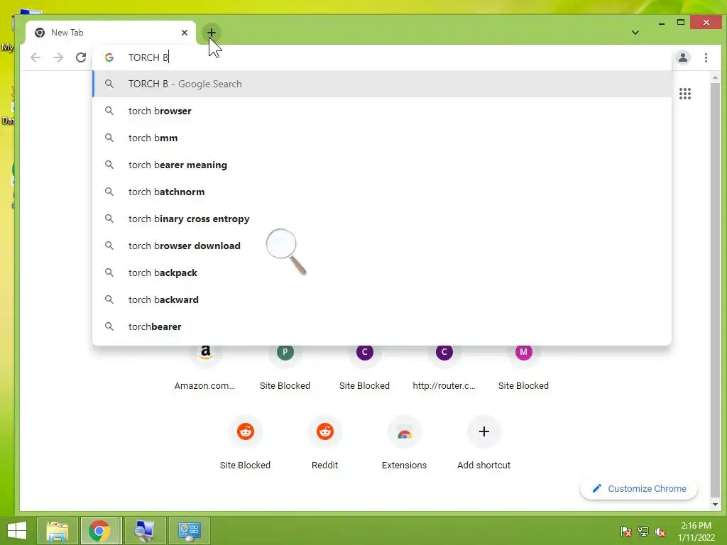This screenshot has height=545, width=727.
Task: Click search icon beside 'torchbearer'
Action: pos(109,326)
